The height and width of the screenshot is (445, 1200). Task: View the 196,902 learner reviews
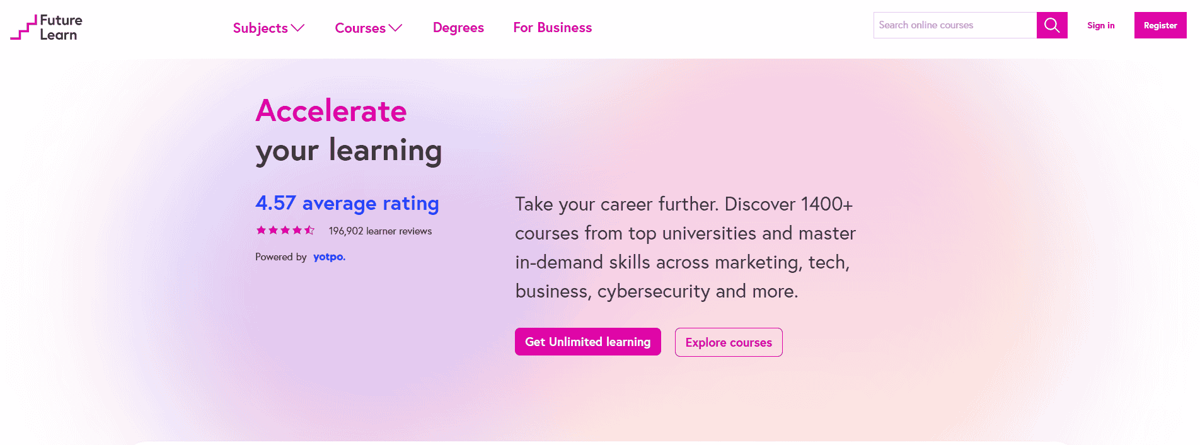380,231
